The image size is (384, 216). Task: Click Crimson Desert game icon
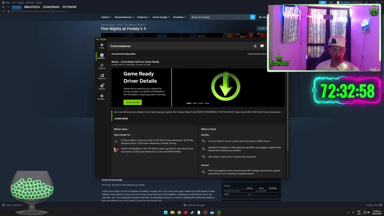(x=116, y=142)
